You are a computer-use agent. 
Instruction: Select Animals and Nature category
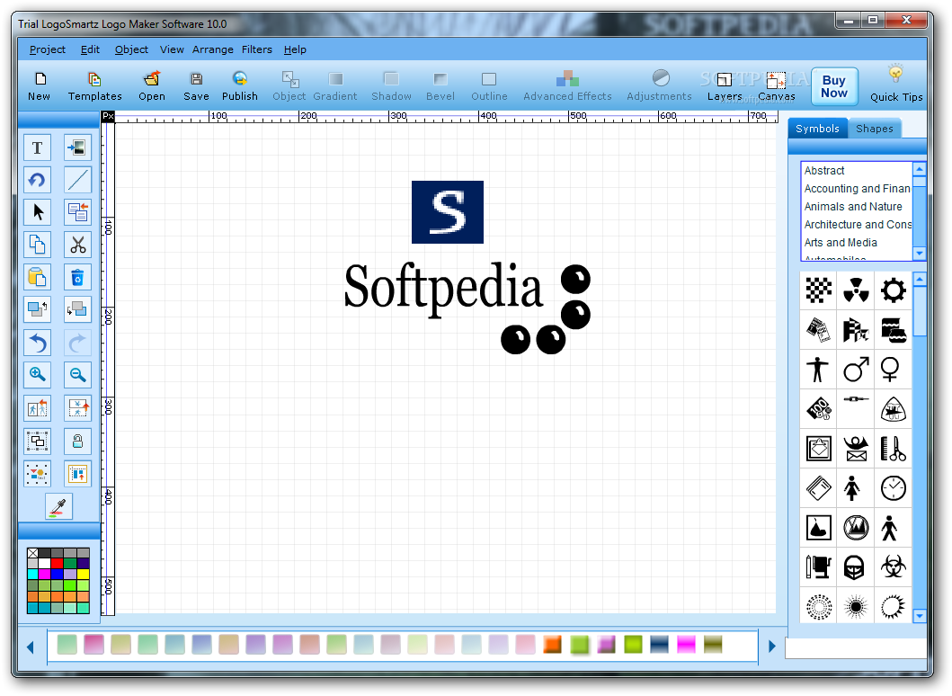[853, 207]
